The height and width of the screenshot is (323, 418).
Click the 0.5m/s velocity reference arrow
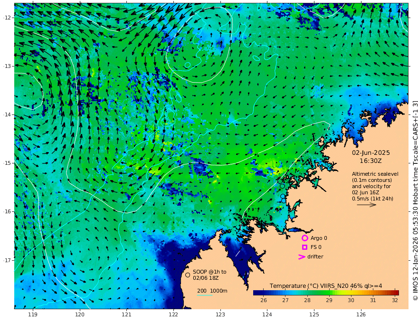click(x=367, y=205)
